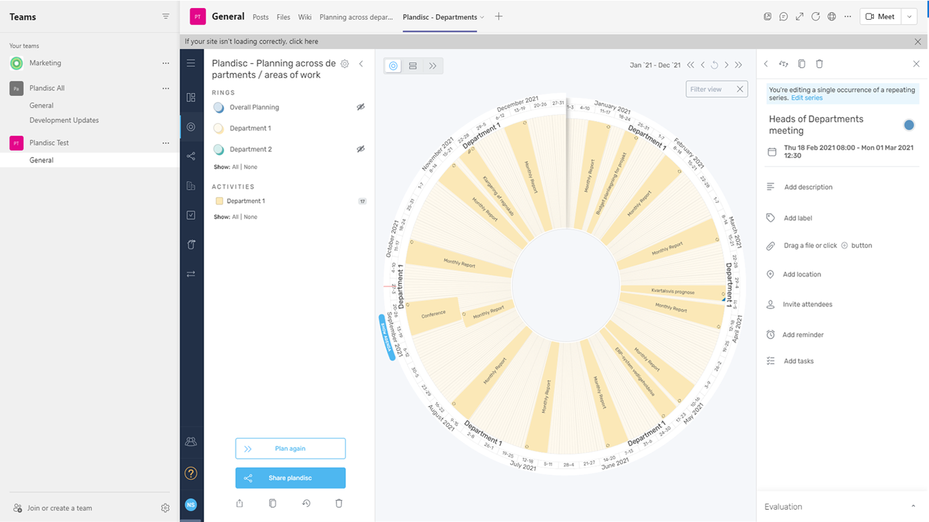Toggle visibility of Overall Planning ring
The height and width of the screenshot is (522, 929).
pos(360,107)
